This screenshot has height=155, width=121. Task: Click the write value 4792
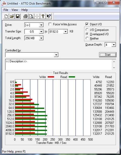(99, 82)
